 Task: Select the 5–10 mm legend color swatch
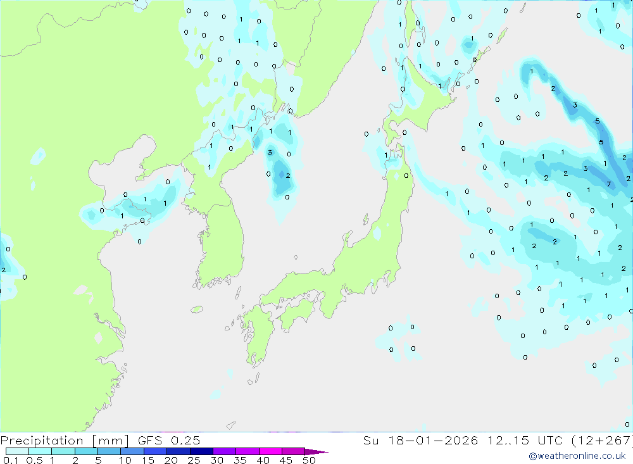click(x=109, y=451)
